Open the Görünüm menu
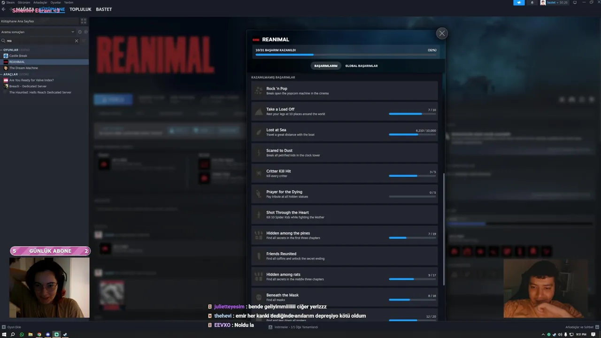601x338 pixels. click(x=24, y=2)
